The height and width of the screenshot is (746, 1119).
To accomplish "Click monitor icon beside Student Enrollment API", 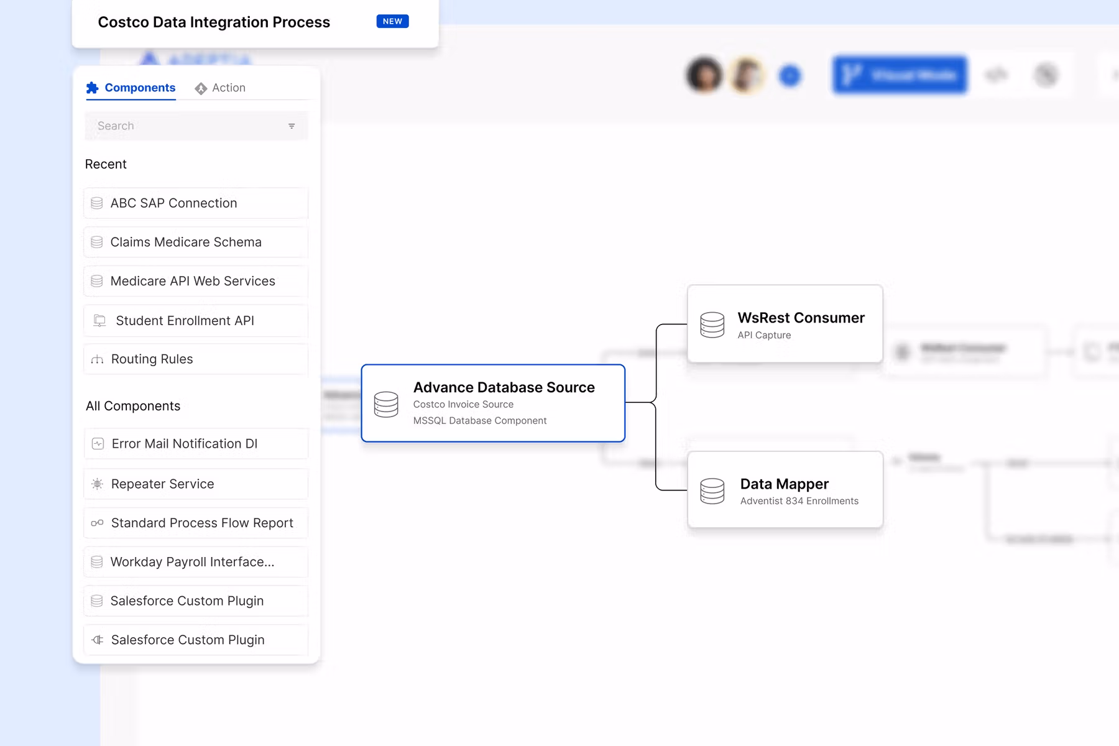I will coord(99,321).
